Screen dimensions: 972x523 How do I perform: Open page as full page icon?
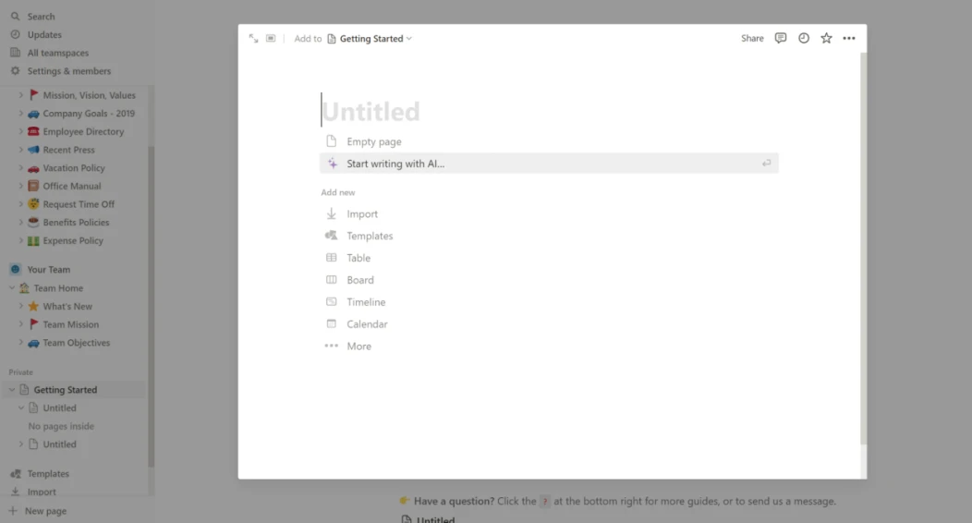[x=253, y=39]
